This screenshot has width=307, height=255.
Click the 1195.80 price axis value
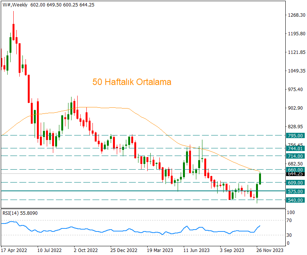click(296, 34)
